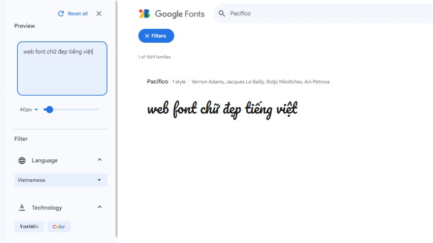Toggle the Variable fonts filter

pyautogui.click(x=29, y=226)
